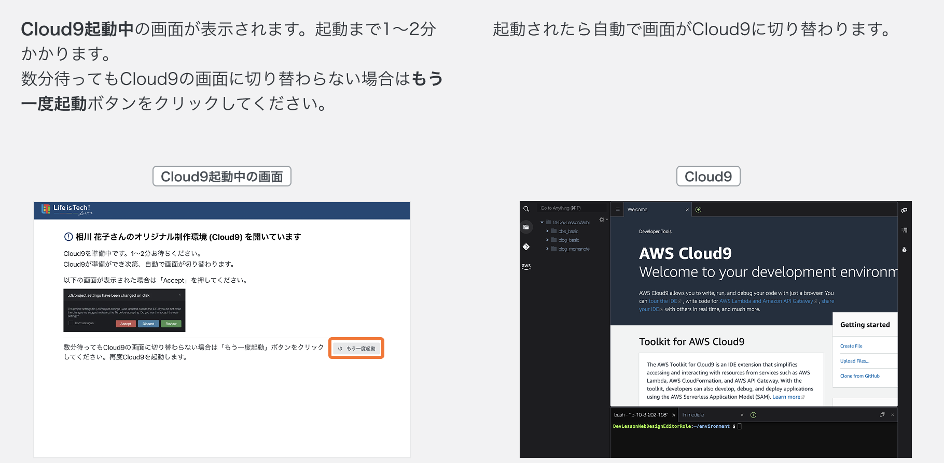Close the Welcome tab

pyautogui.click(x=687, y=210)
